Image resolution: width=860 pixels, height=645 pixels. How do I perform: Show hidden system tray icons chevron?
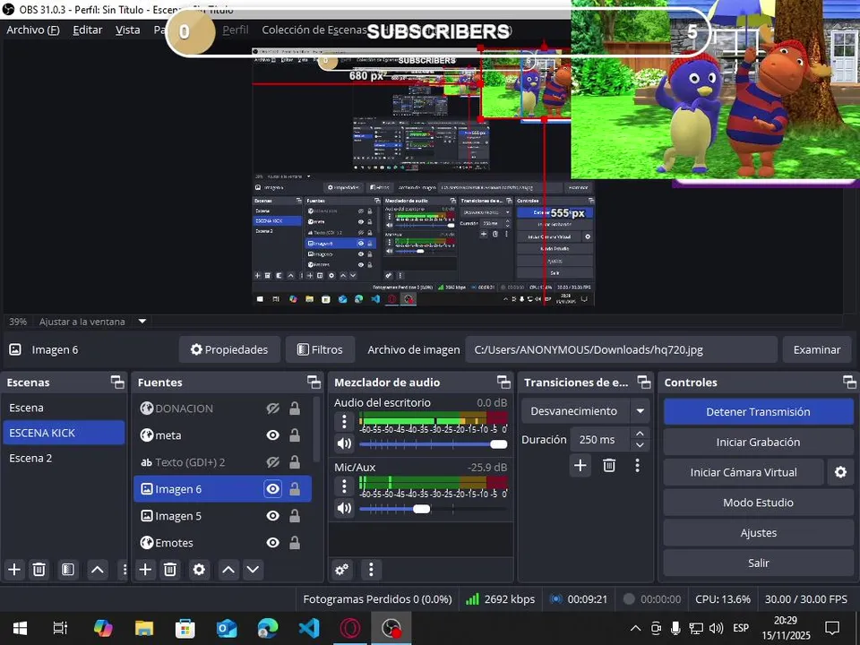point(635,628)
